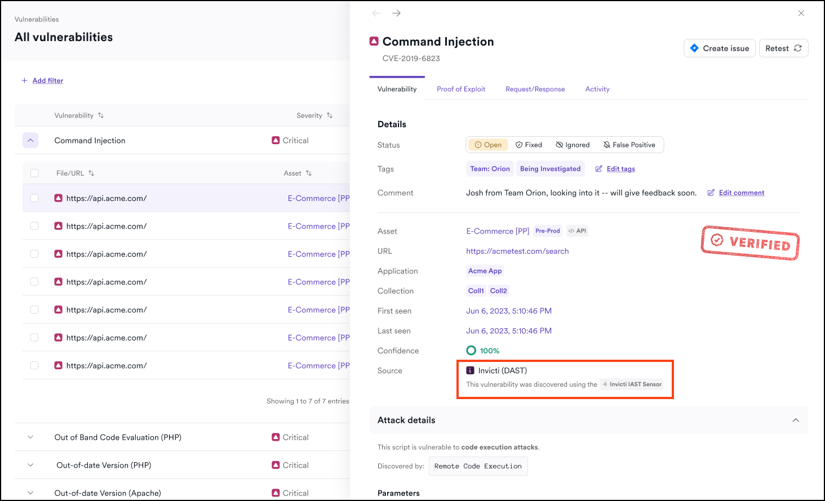Set the vulnerability status to Fixed
This screenshot has width=825, height=501.
coord(529,144)
